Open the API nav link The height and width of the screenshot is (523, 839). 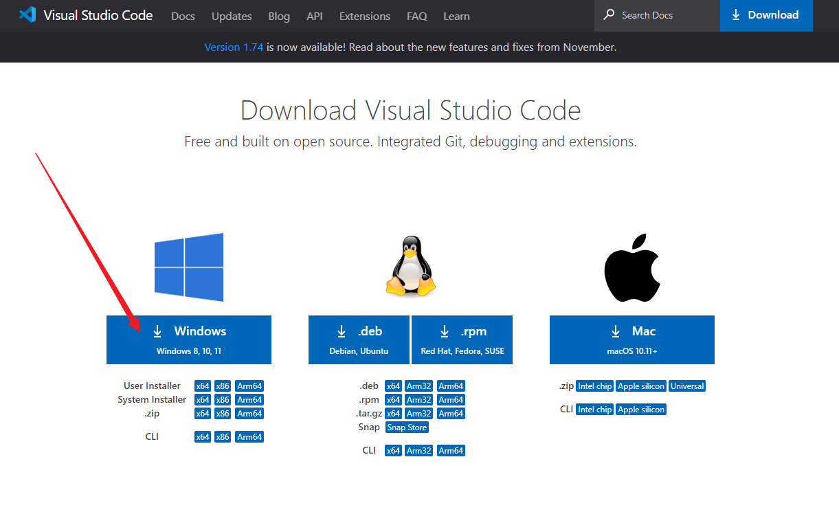(315, 16)
